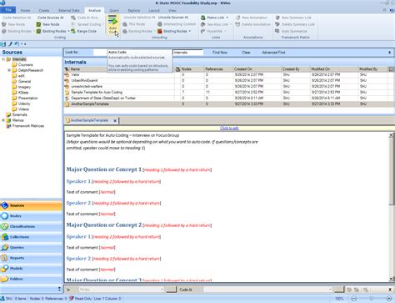Click the Auto Code ribbon button
The width and height of the screenshot is (395, 303).
tap(112, 24)
